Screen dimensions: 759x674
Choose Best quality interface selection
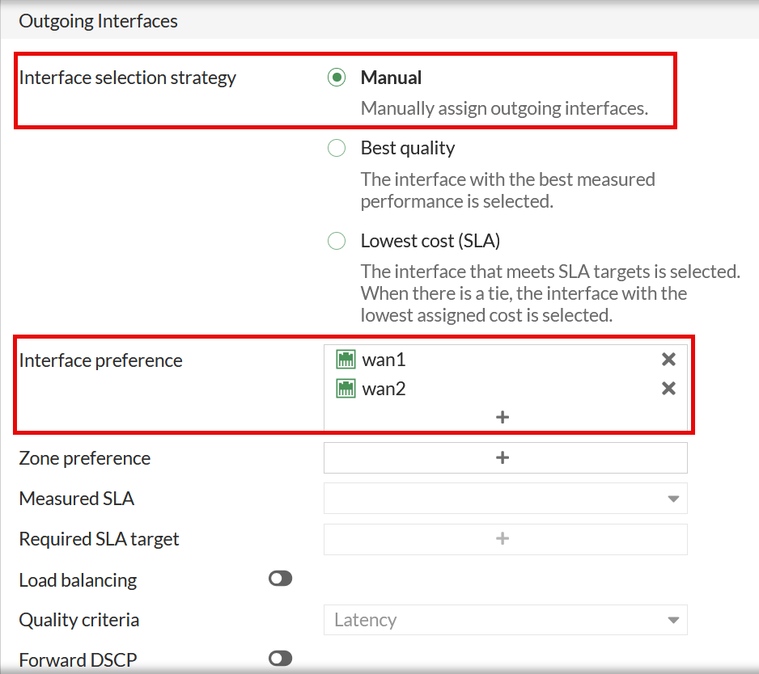pyautogui.click(x=337, y=149)
